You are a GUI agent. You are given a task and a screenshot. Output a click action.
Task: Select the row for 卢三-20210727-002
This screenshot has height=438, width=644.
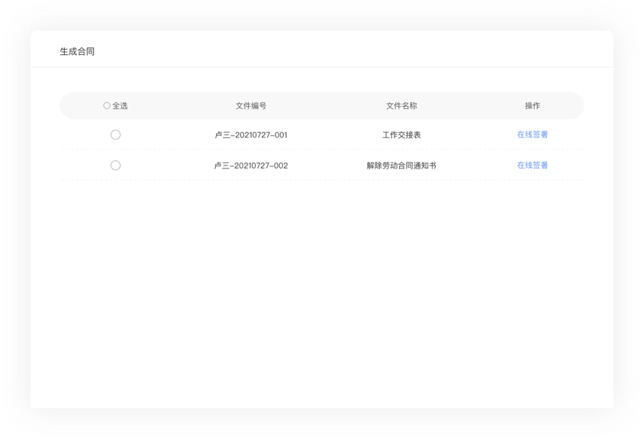pyautogui.click(x=115, y=165)
